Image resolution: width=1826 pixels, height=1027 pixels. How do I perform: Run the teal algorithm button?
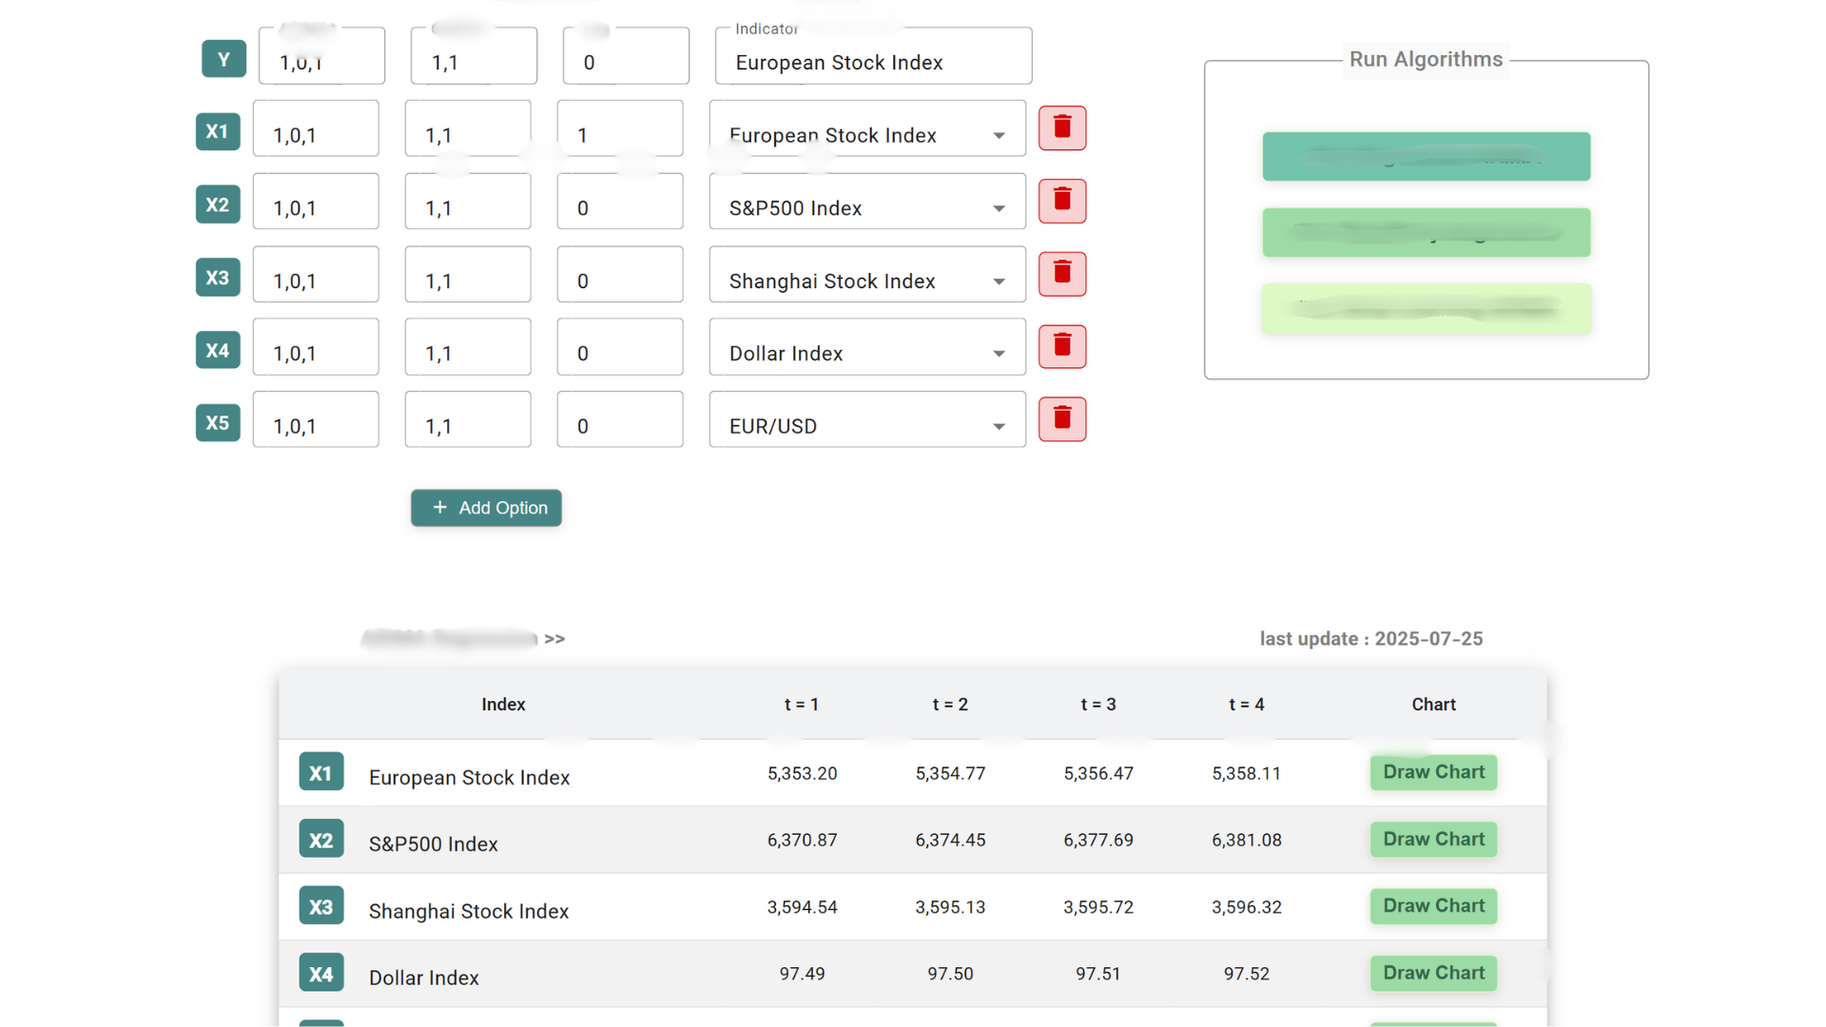pos(1427,156)
